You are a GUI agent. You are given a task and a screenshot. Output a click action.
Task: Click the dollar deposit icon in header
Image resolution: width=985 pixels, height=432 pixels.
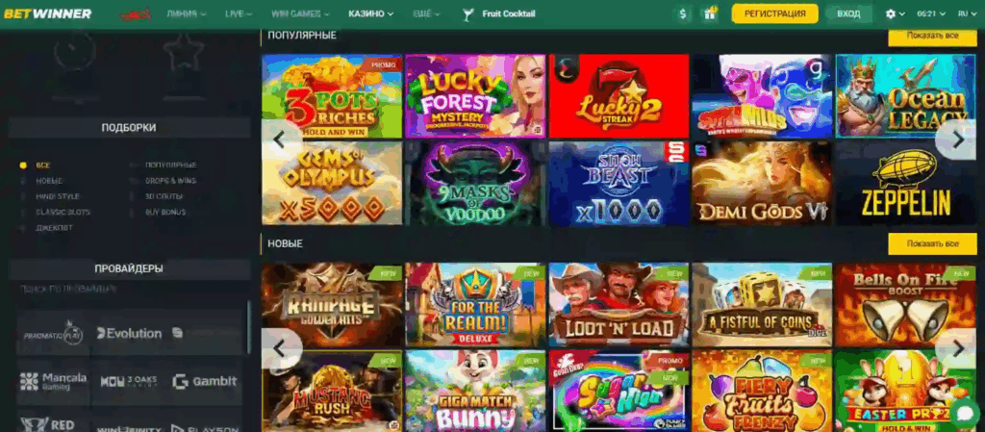pyautogui.click(x=683, y=13)
